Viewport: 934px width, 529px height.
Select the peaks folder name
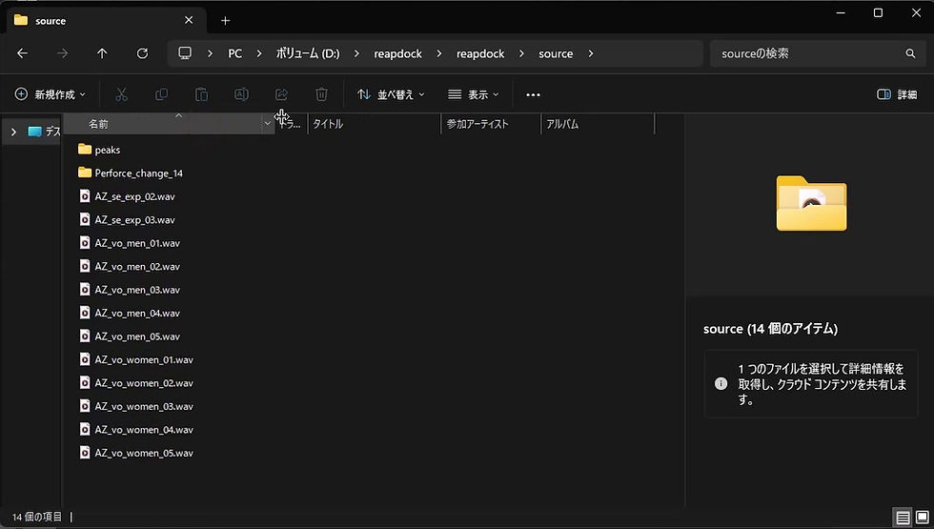point(107,151)
